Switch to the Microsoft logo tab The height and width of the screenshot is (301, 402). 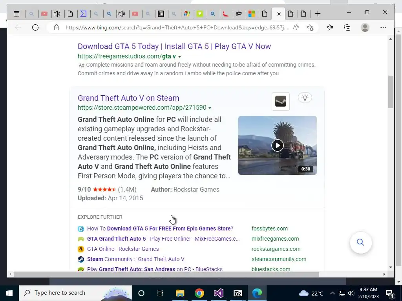point(252,14)
